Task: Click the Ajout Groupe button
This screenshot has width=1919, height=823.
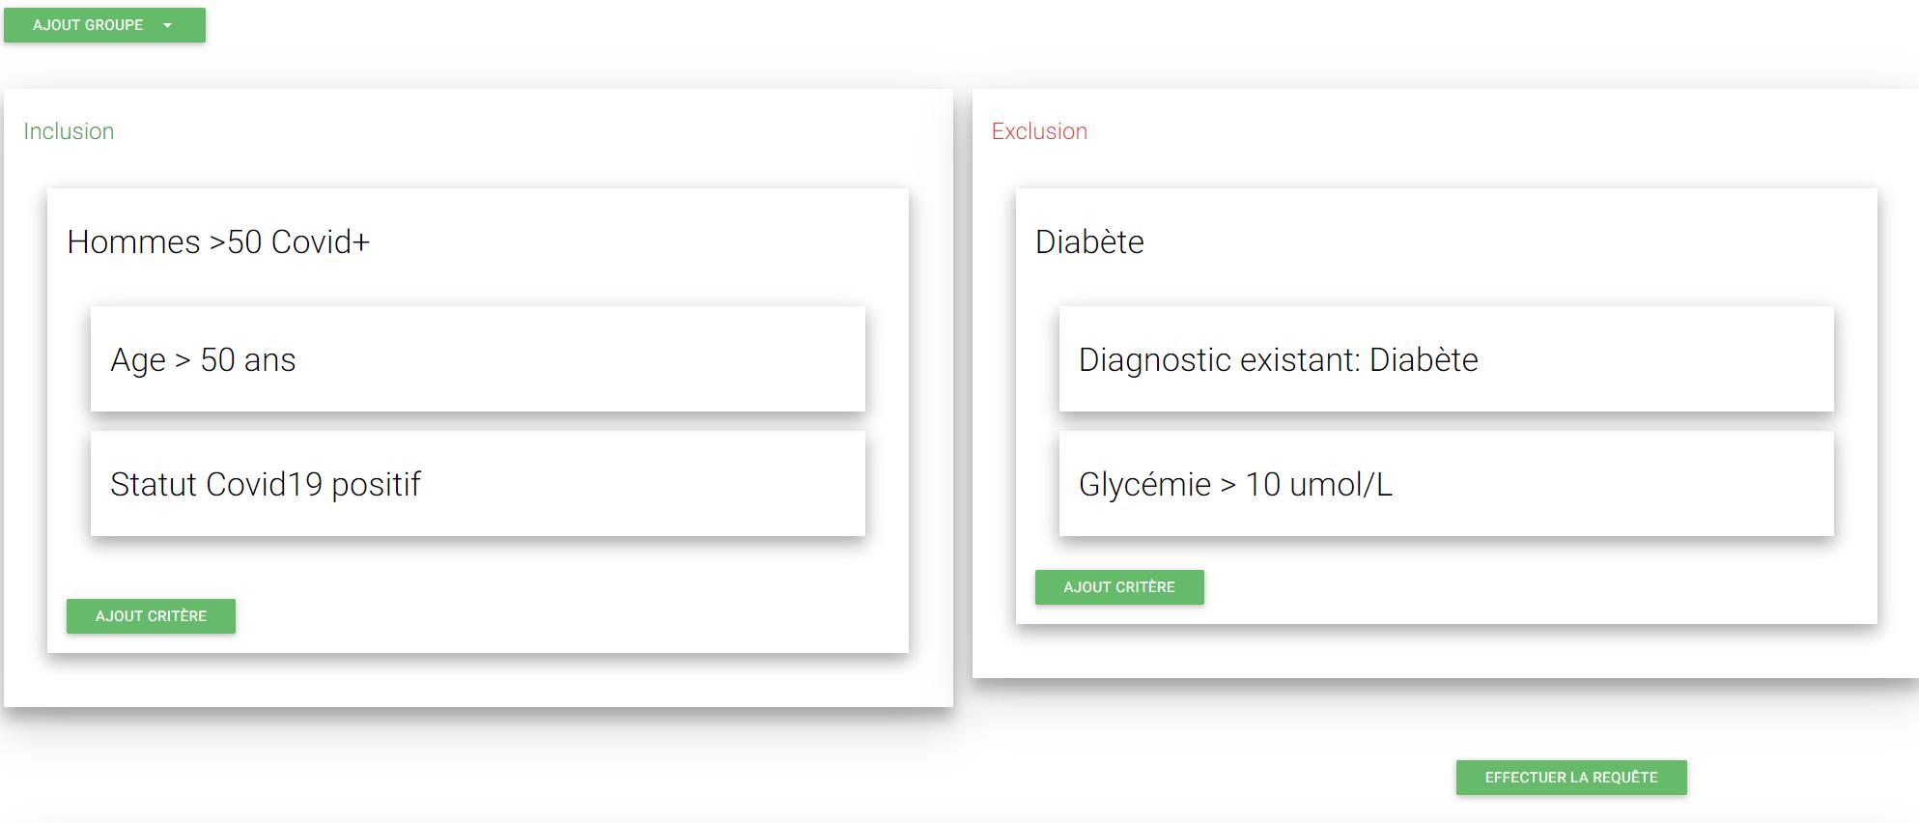Action: pos(88,25)
